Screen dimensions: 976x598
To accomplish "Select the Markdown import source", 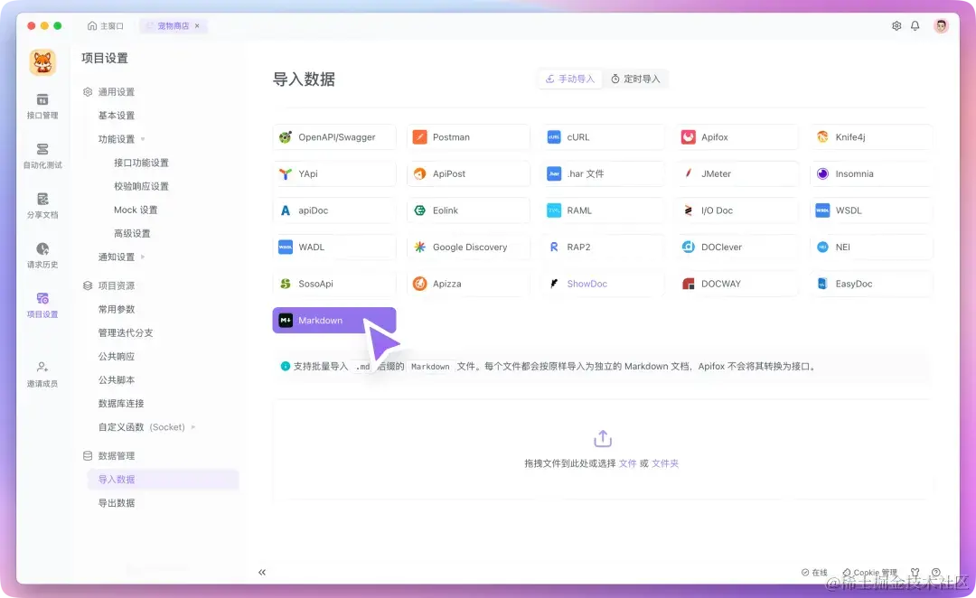I will (x=334, y=320).
